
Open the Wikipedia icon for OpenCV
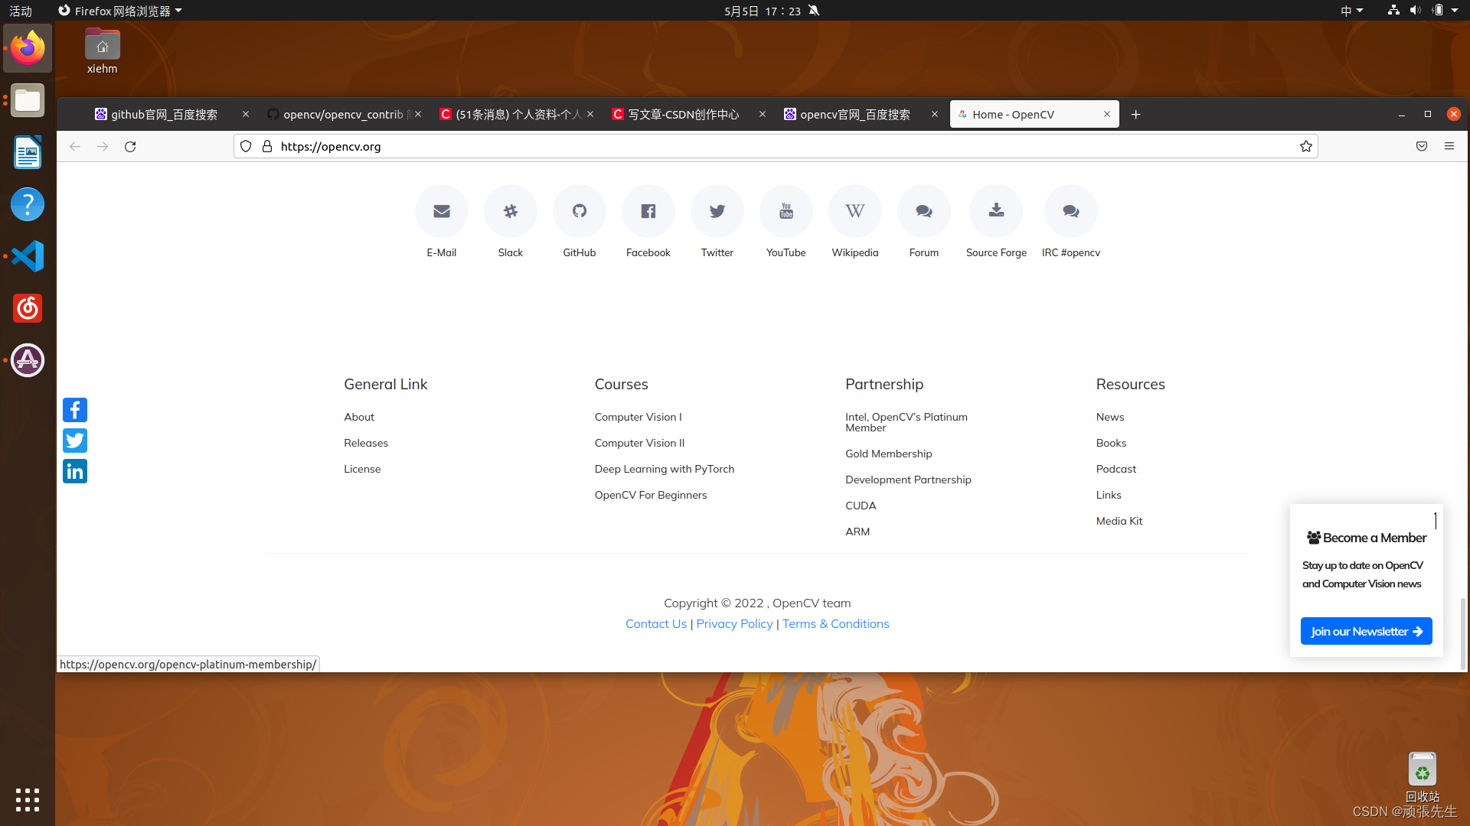(x=854, y=211)
